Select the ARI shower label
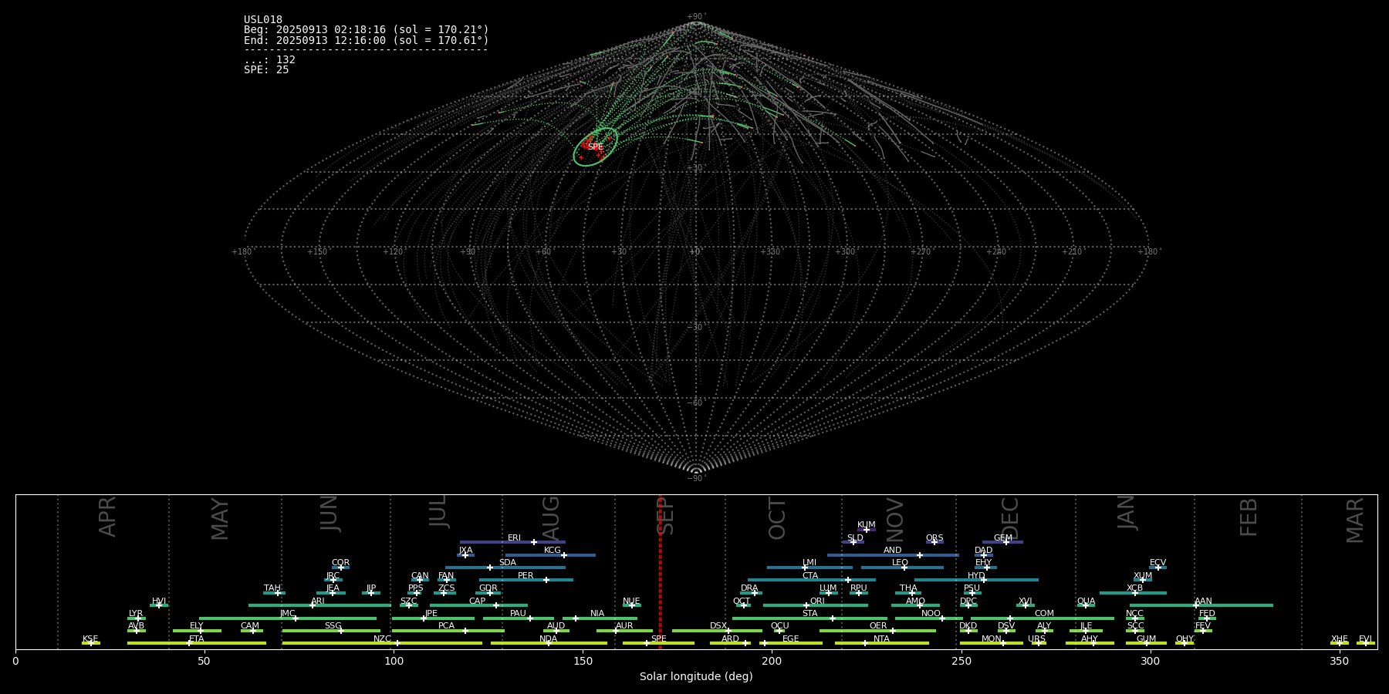 point(318,601)
